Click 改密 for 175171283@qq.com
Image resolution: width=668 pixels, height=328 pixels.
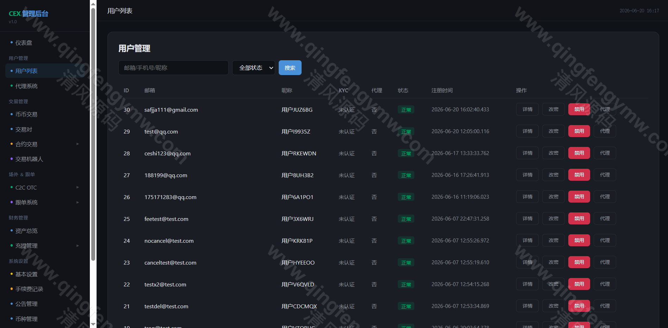coord(553,197)
